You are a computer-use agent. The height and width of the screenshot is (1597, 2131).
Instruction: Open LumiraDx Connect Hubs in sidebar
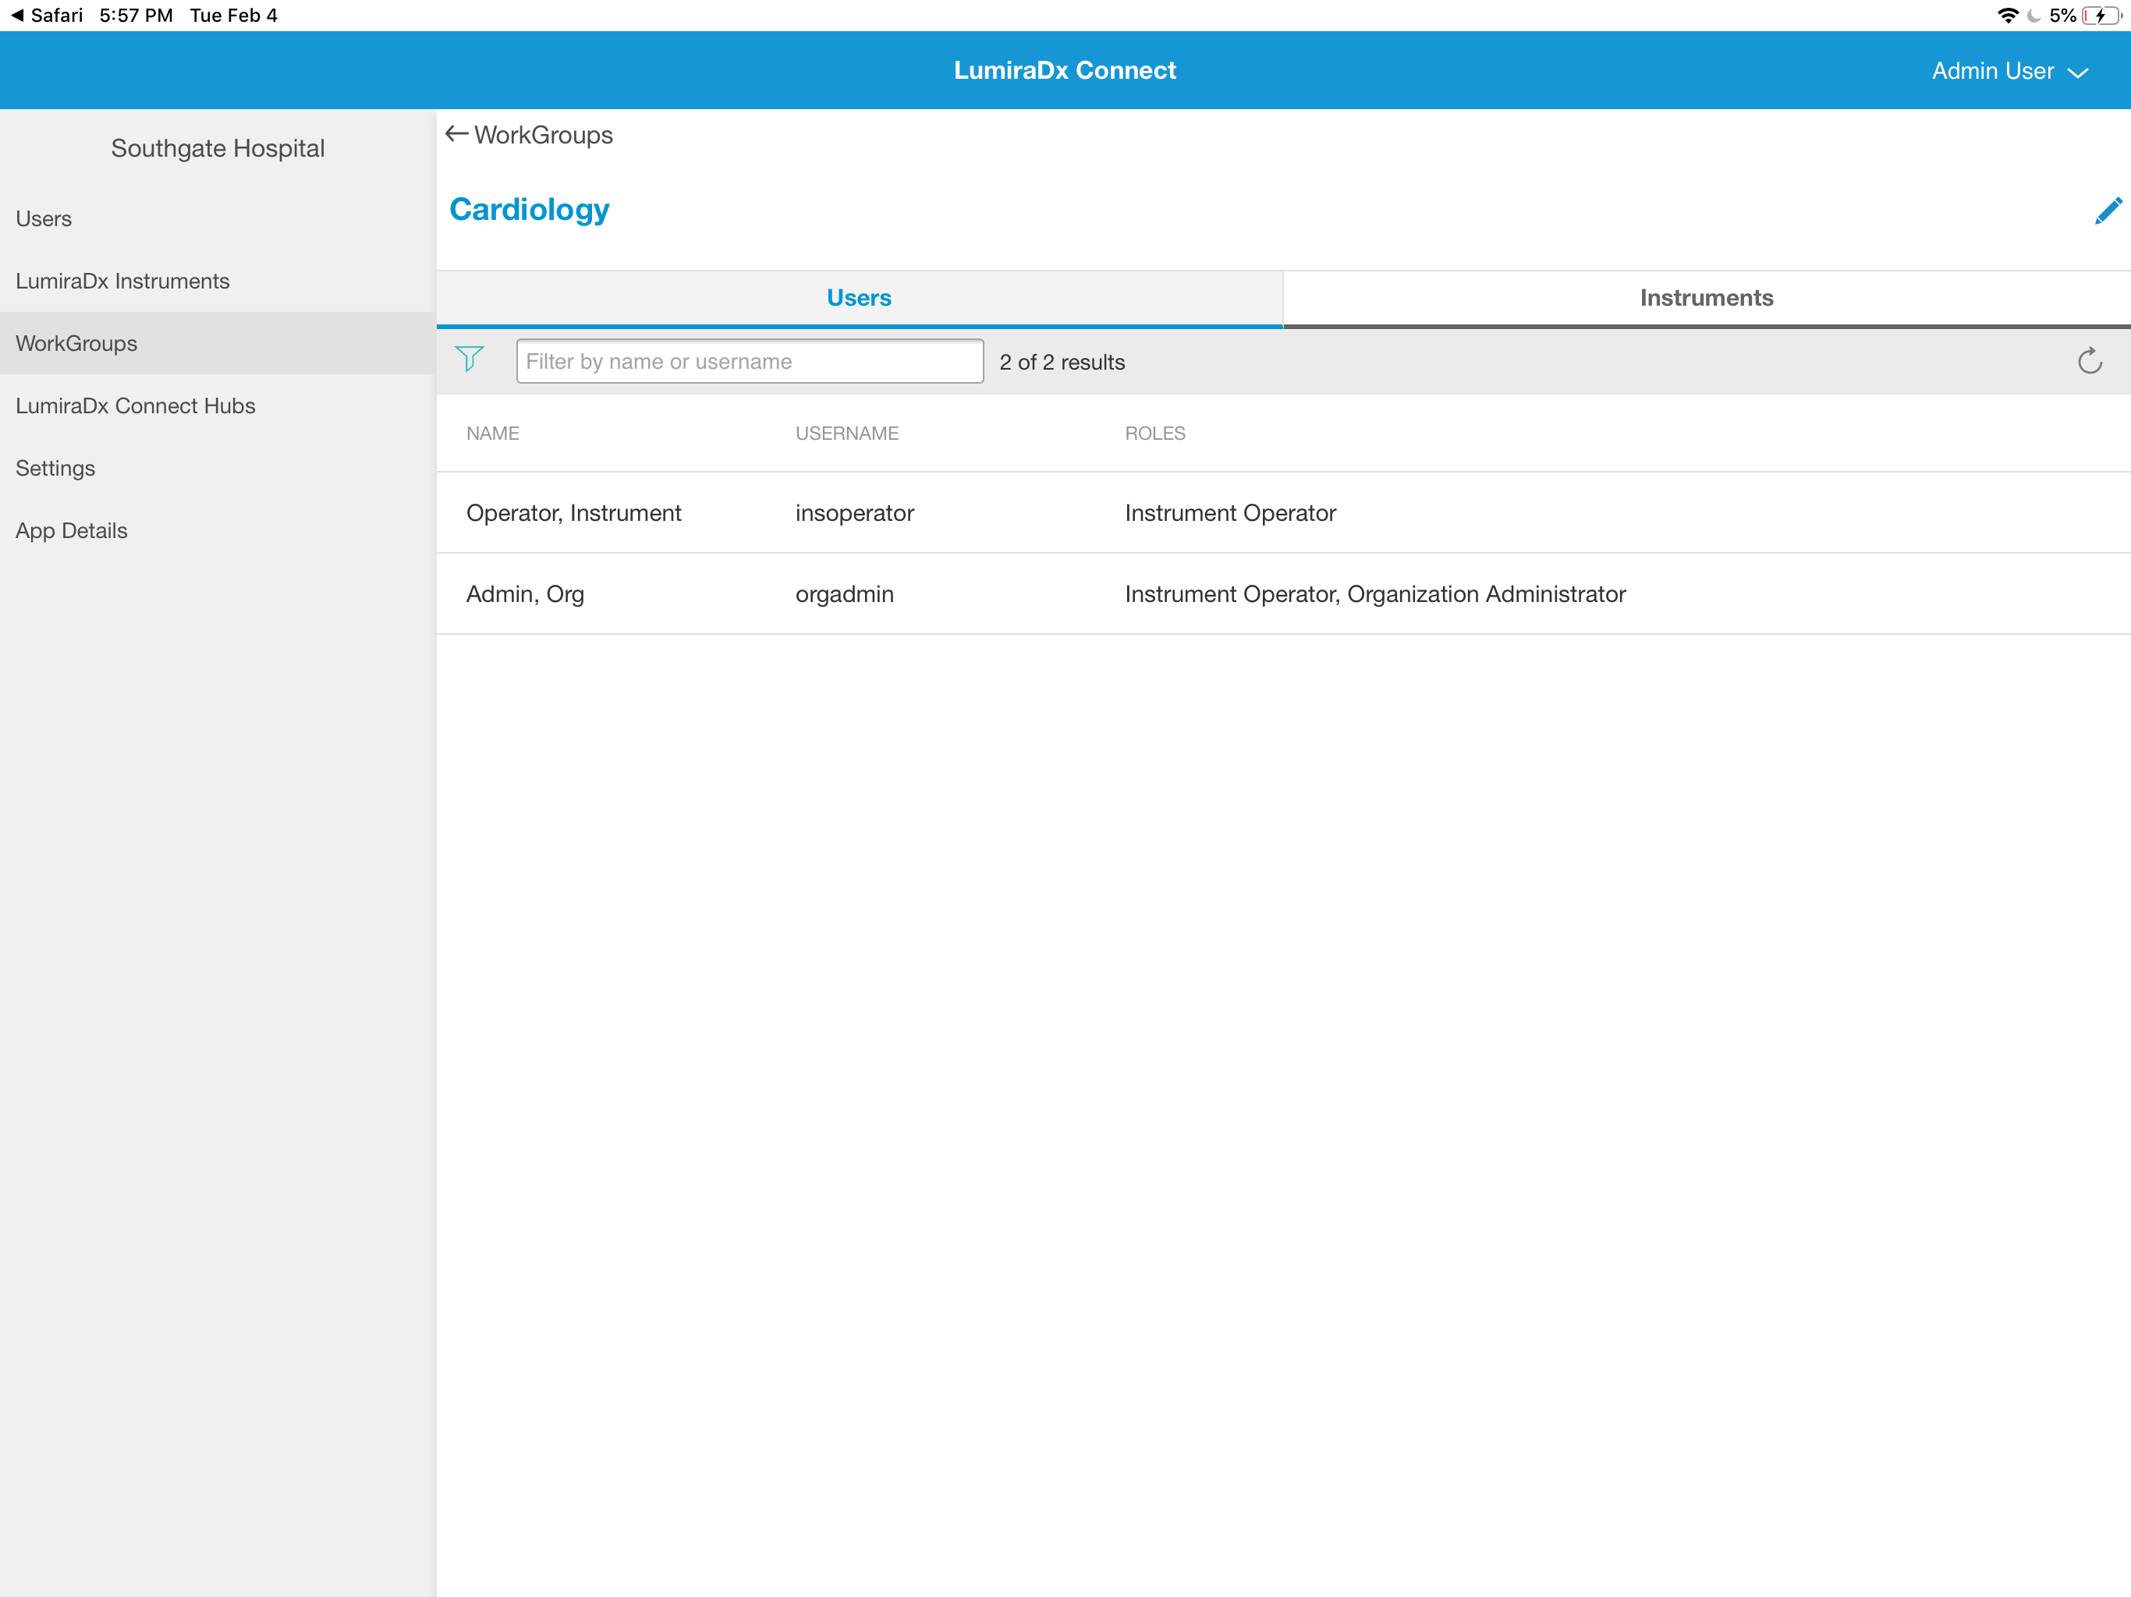pyautogui.click(x=218, y=405)
